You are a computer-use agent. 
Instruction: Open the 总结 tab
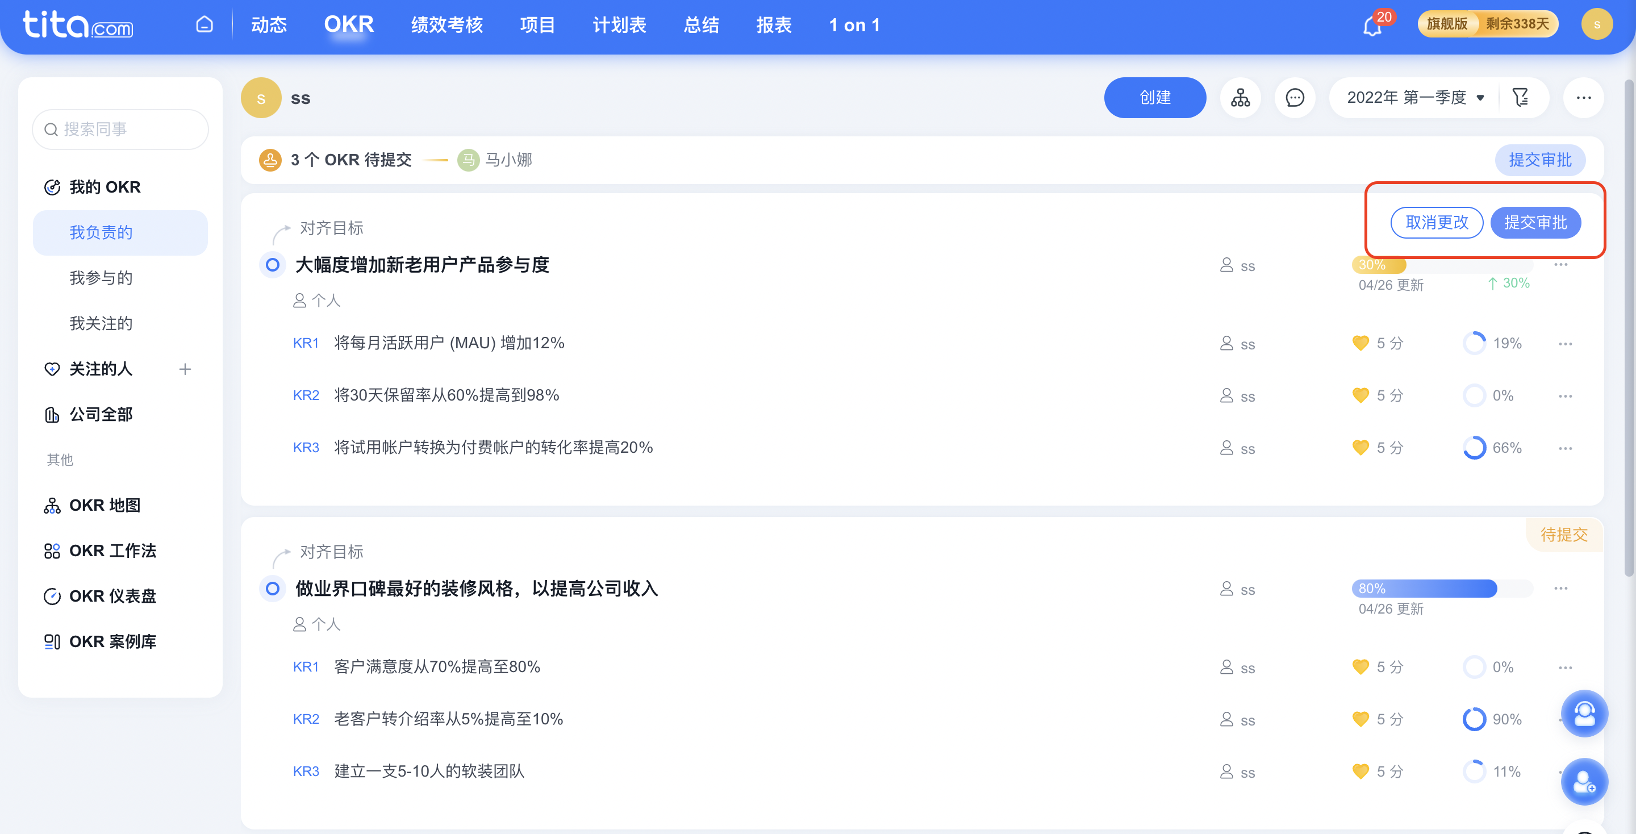tap(701, 25)
